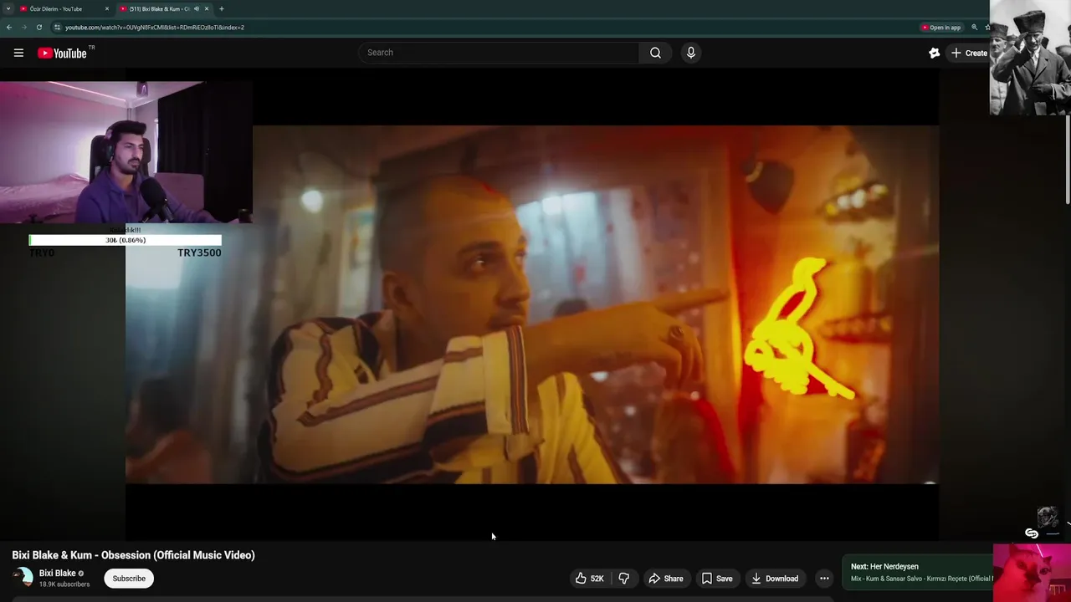Start voice search with microphone icon
This screenshot has width=1071, height=602.
(x=690, y=53)
